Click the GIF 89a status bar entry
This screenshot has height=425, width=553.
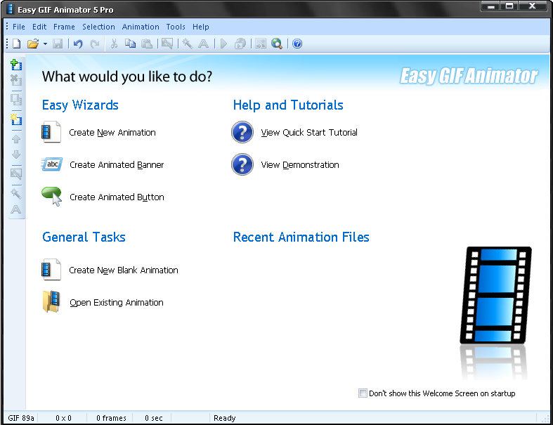(21, 418)
